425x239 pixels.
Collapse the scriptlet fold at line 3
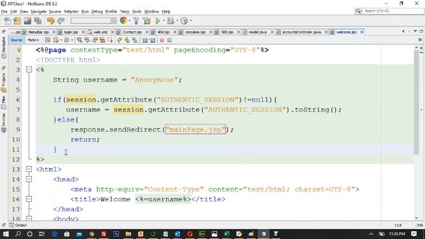click(29, 70)
